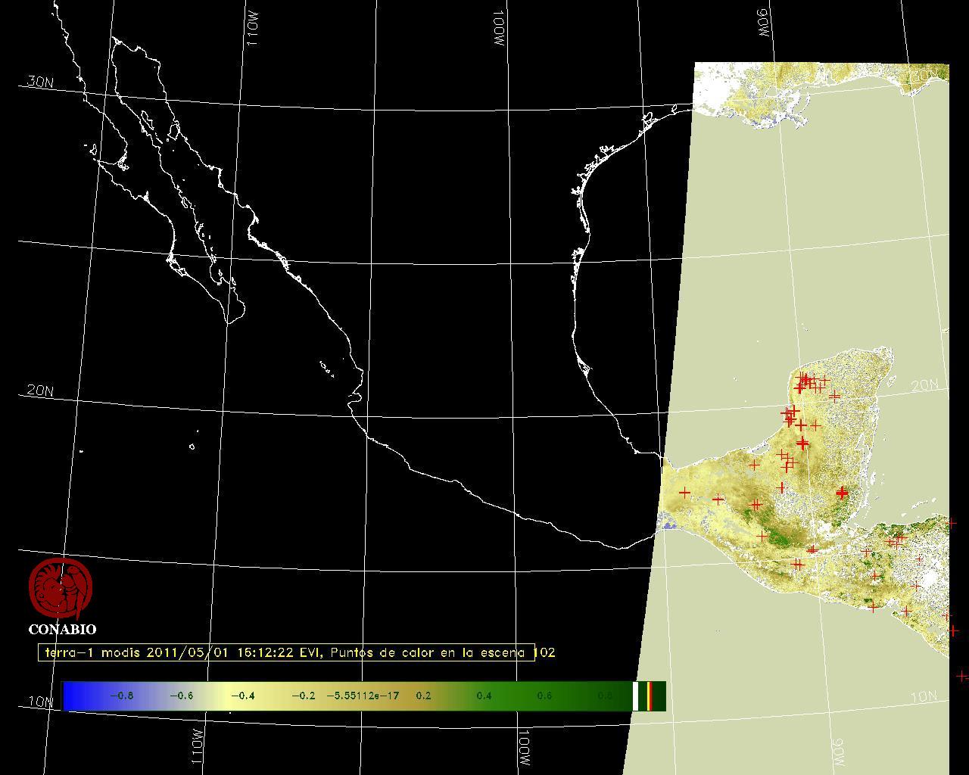Viewport: 969px width, 775px height.
Task: Click the 30N latitude label
Action: 39,82
